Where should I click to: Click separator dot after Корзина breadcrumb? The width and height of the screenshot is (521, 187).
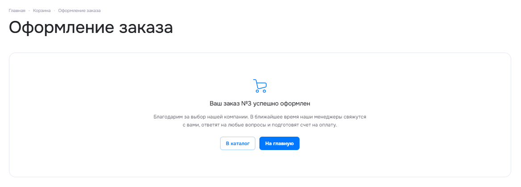click(54, 11)
